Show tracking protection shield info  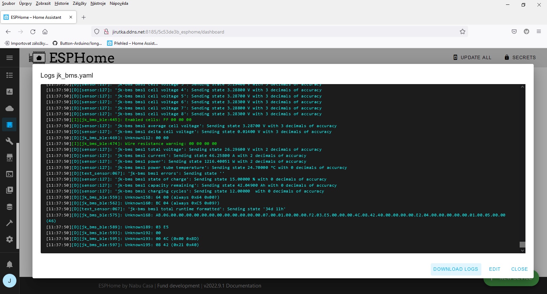tap(97, 32)
